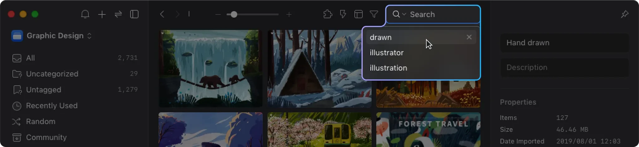Toggle the sidebar layout icon
Viewport: 639px width, 147px height.
(134, 14)
